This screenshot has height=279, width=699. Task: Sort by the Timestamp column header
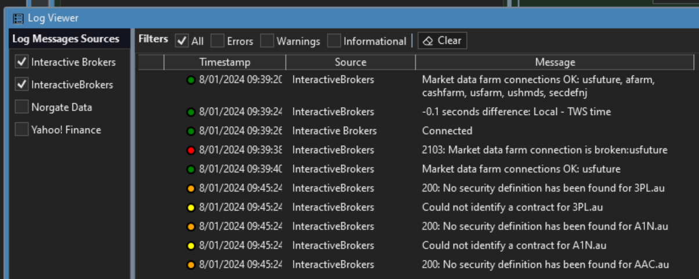(225, 62)
